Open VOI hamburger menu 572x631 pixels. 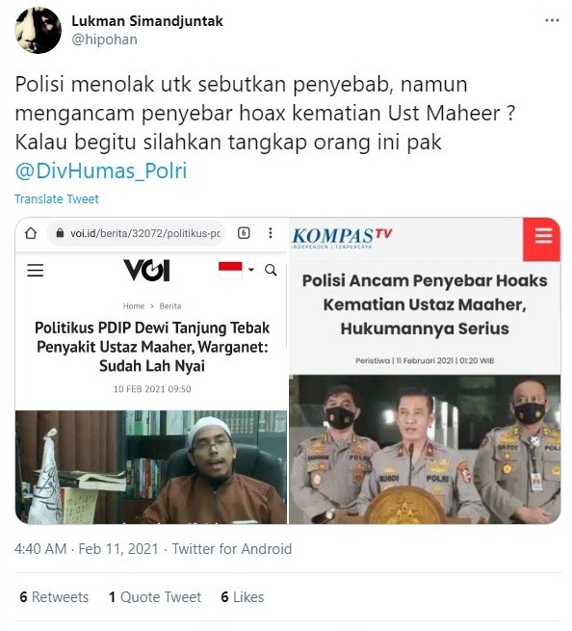coord(35,270)
